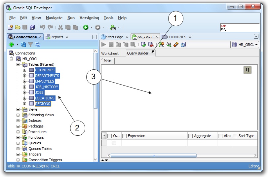Click the horizontal scrollbar in the grid
This screenshot has width=268, height=177.
click(153, 156)
